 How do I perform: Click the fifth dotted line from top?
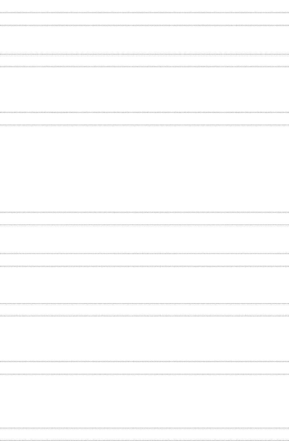[144, 112]
